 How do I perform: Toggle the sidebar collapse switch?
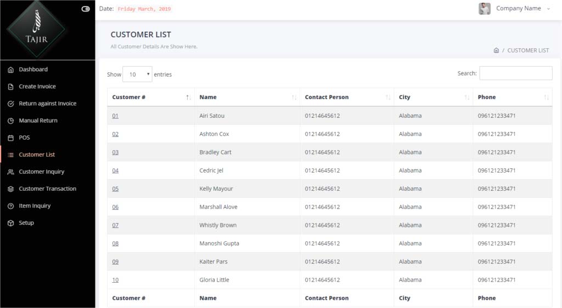tap(85, 9)
